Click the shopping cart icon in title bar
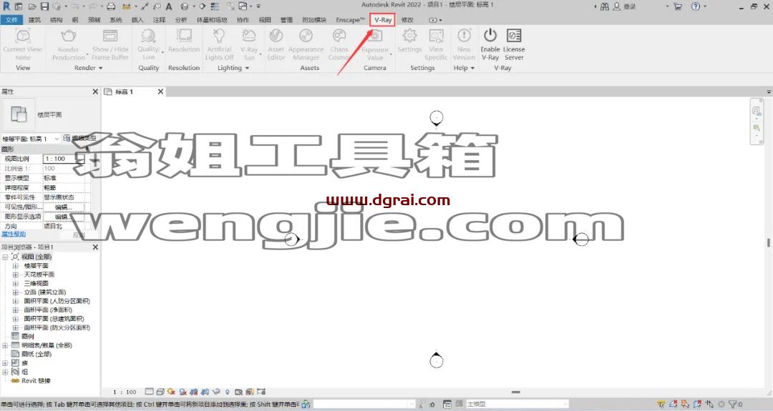This screenshot has height=411, width=773. click(678, 6)
